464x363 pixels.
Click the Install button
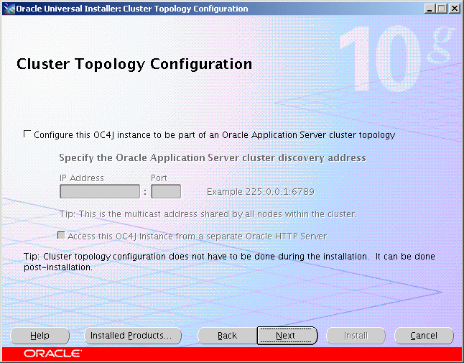pos(356,336)
